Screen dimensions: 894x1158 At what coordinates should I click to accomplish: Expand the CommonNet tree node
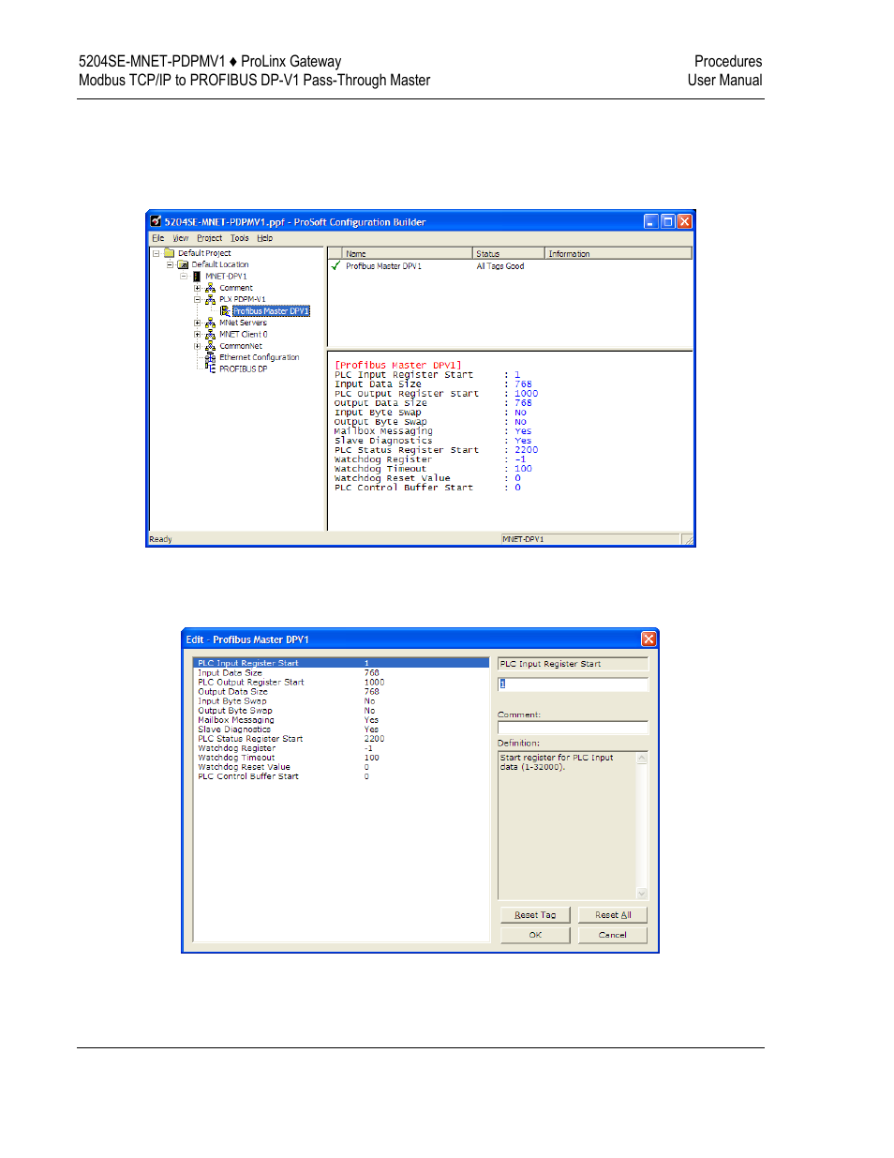(x=198, y=346)
